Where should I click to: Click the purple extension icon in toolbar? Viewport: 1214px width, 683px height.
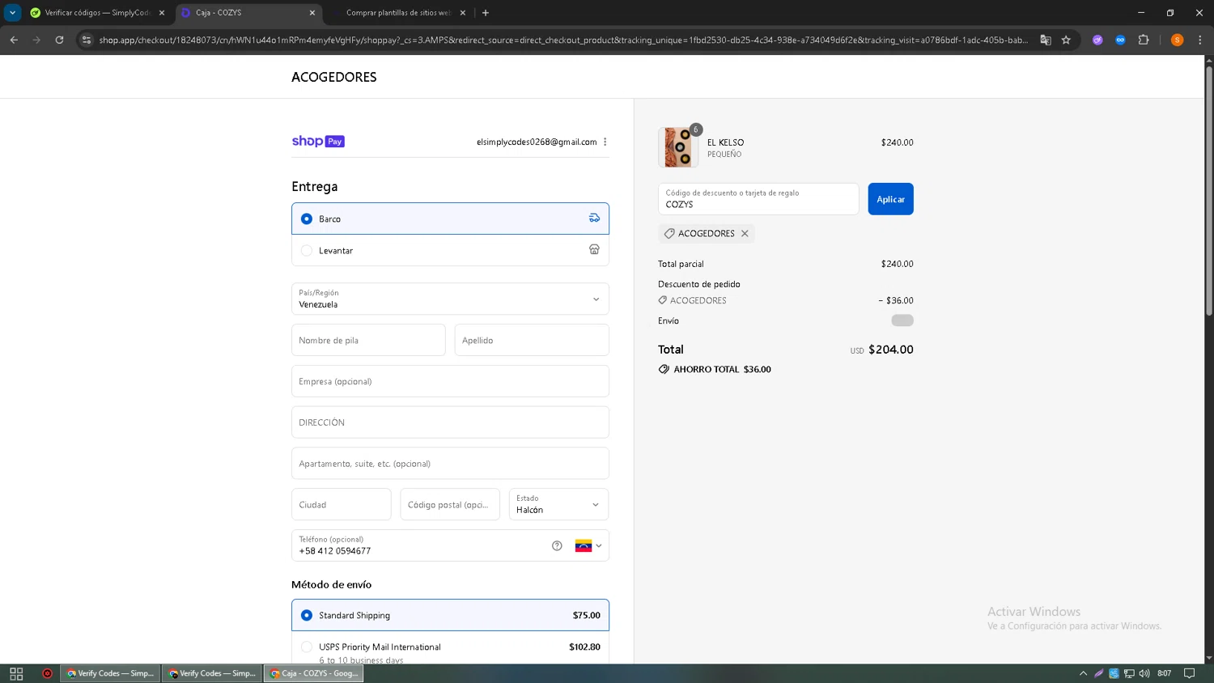[1097, 40]
